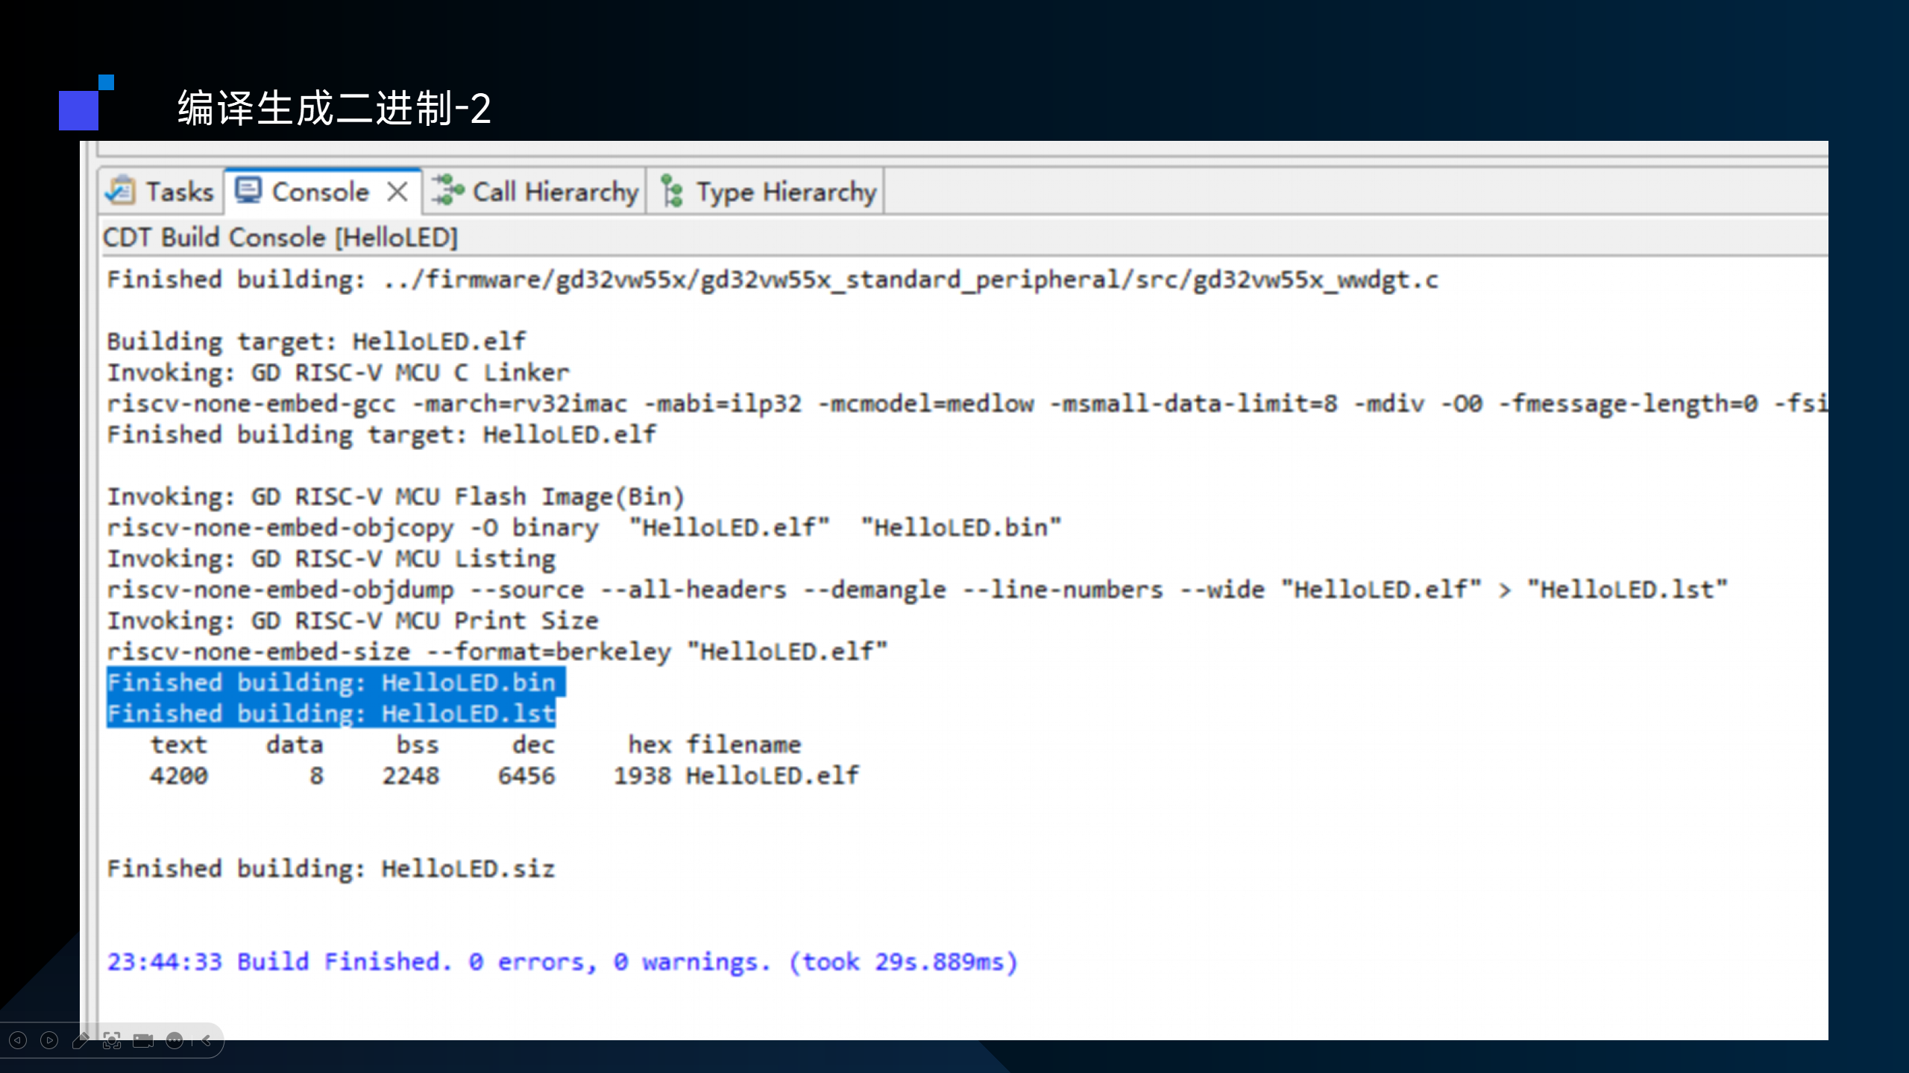Open the Type Hierarchy tab
This screenshot has width=1909, height=1073.
[x=767, y=192]
